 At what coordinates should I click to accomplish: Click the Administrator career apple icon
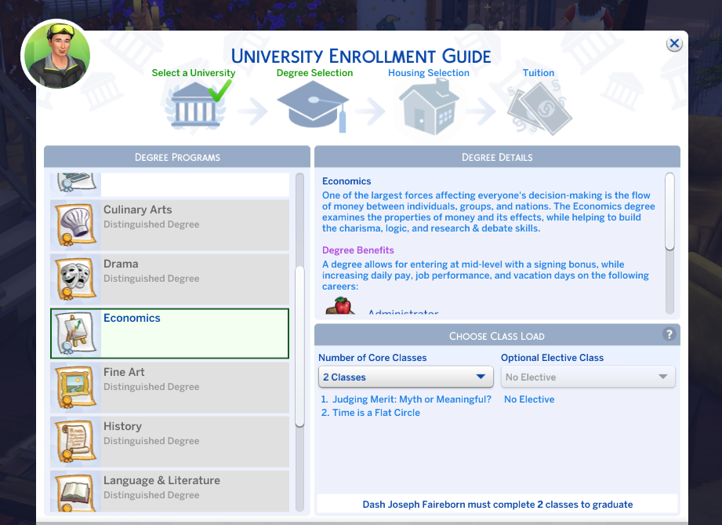pos(339,305)
